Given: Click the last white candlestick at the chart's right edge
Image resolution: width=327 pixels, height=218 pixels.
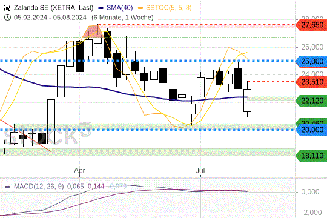Looking at the screenshot, I should [247, 101].
